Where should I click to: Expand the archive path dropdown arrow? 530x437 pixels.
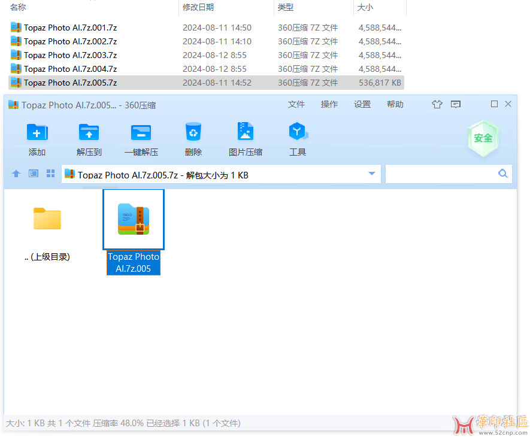(372, 174)
